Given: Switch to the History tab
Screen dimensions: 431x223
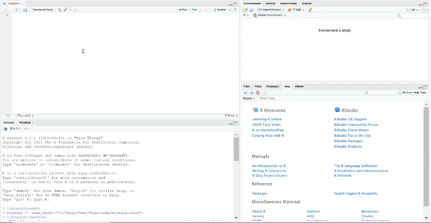Looking at the screenshot, I should tap(270, 4).
